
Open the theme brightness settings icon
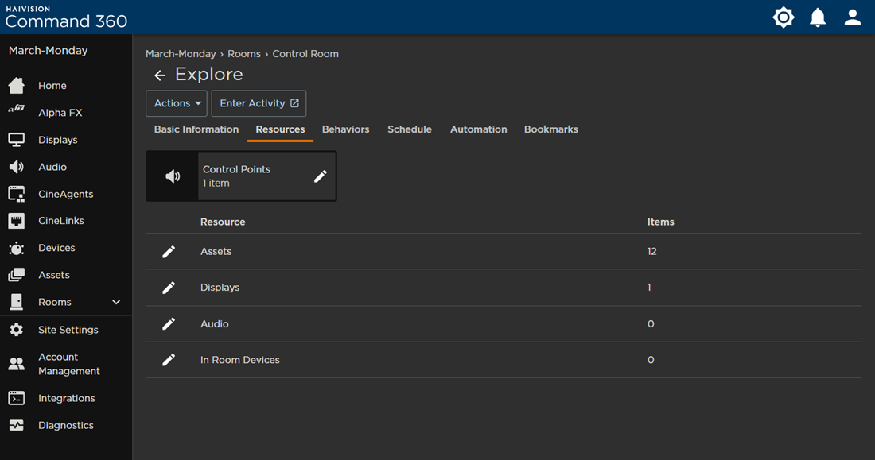(x=784, y=17)
